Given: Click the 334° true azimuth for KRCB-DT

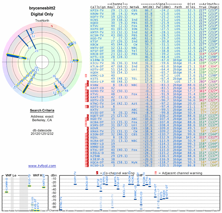Looking at the screenshot, I should click(203, 54).
